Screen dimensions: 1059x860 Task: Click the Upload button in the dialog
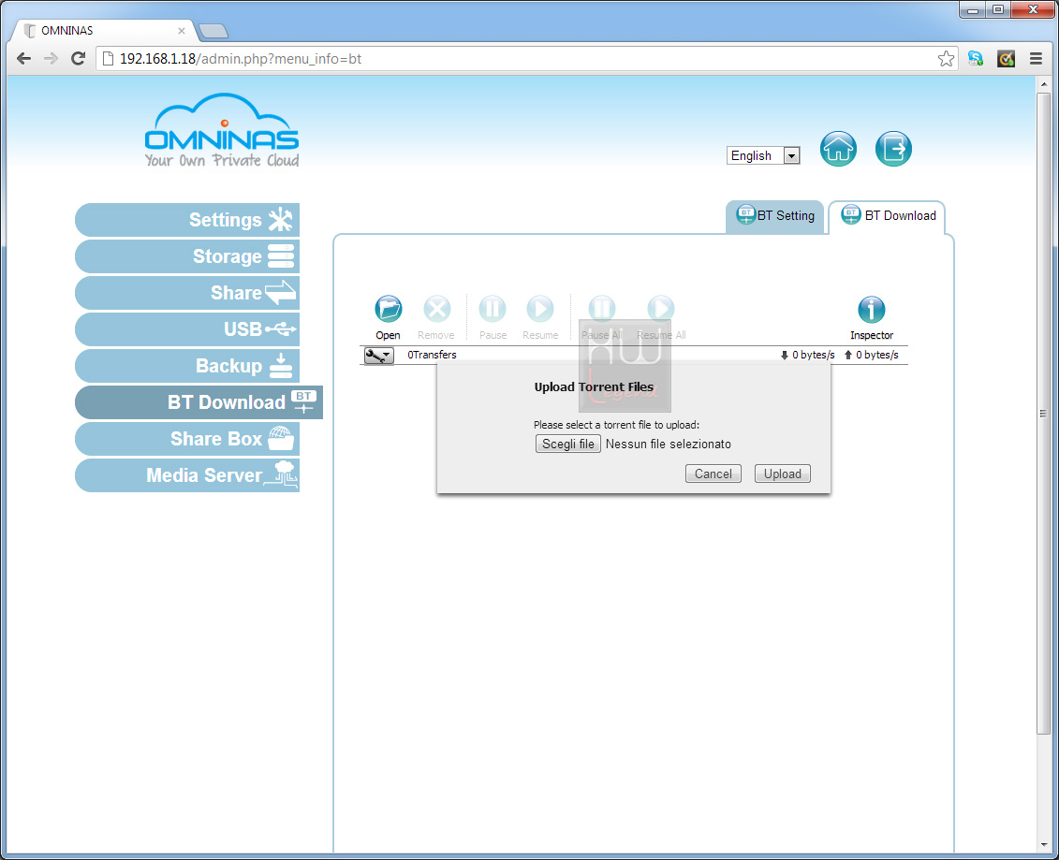click(782, 474)
